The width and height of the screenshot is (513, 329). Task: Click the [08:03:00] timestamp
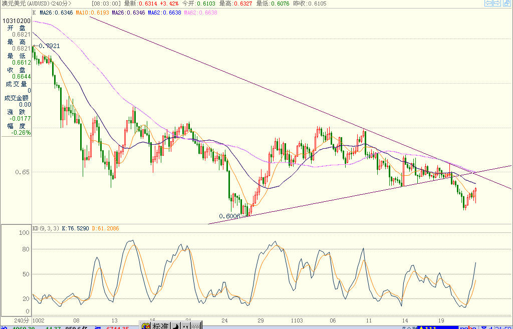pyautogui.click(x=106, y=4)
